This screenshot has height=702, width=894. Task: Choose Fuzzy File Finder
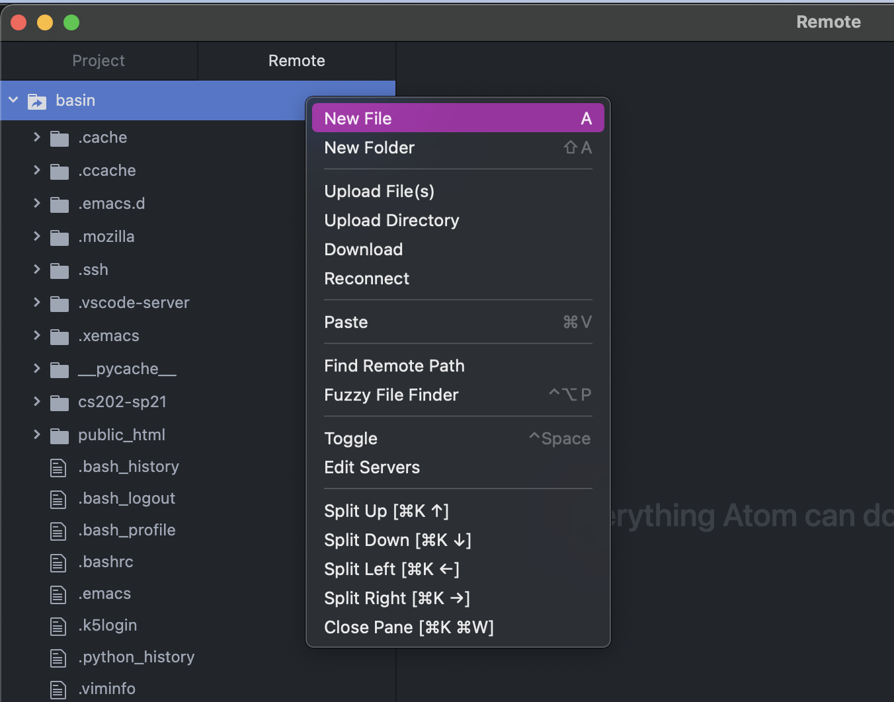point(391,395)
